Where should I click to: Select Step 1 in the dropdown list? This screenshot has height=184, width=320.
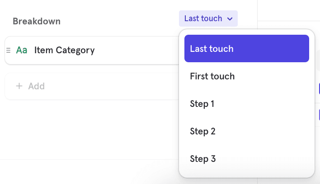202,104
